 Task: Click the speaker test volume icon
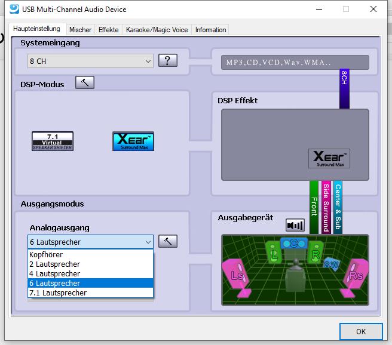(295, 225)
